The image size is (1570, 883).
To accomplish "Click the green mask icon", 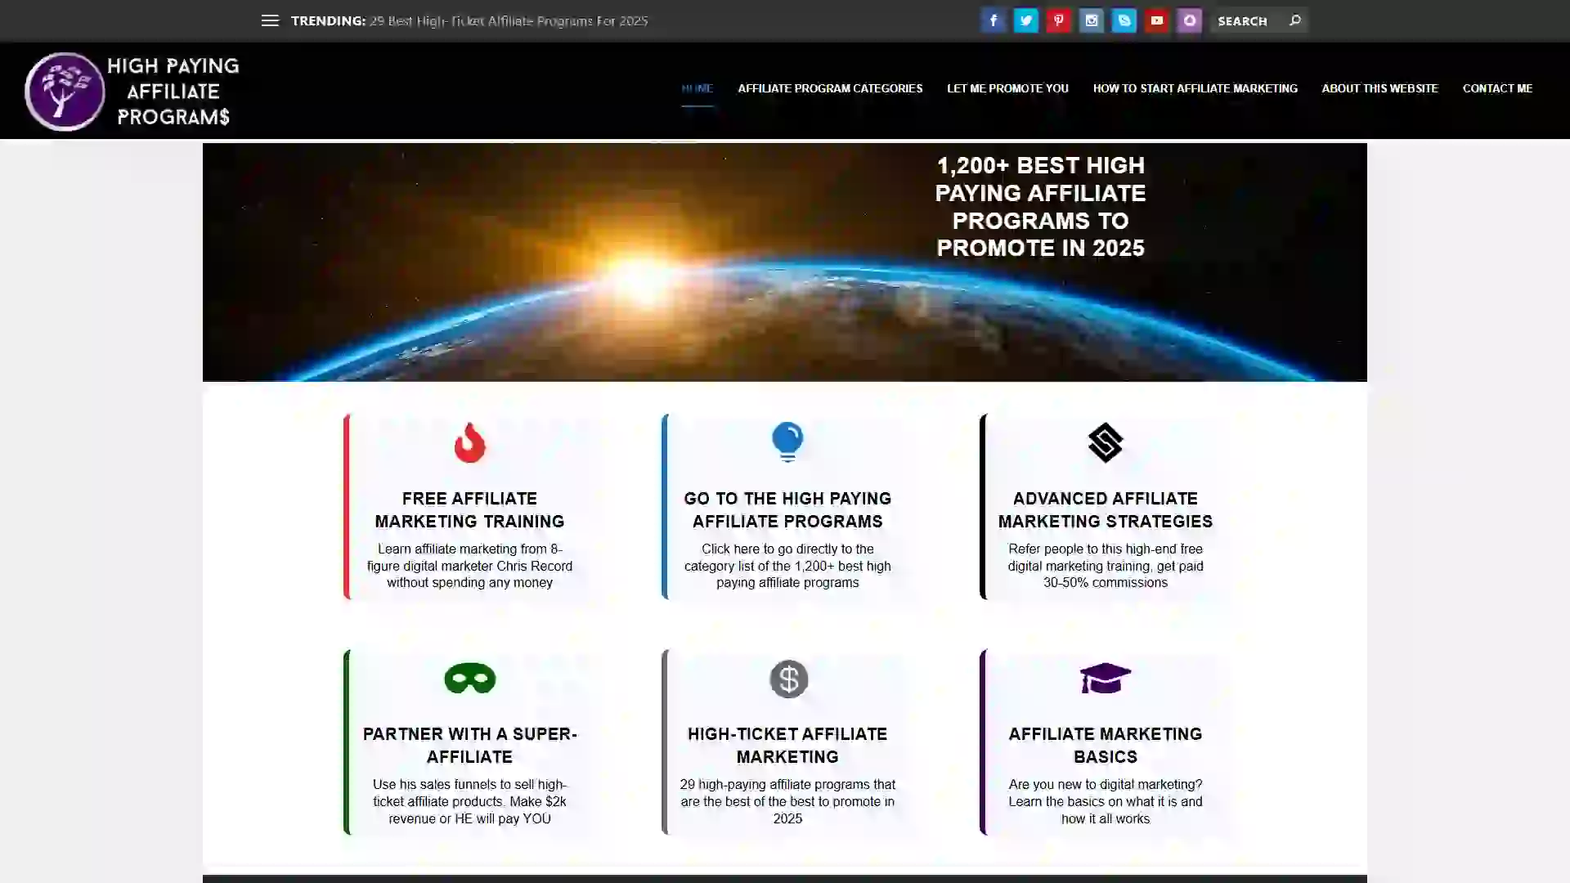I will coord(469,679).
